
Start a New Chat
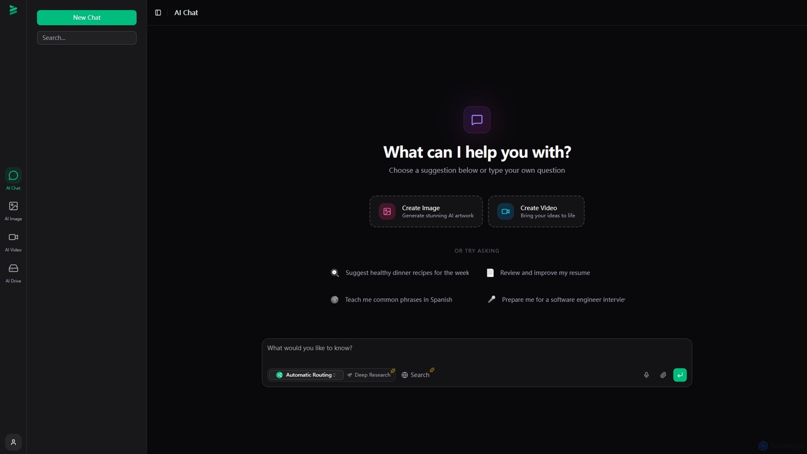tap(86, 18)
